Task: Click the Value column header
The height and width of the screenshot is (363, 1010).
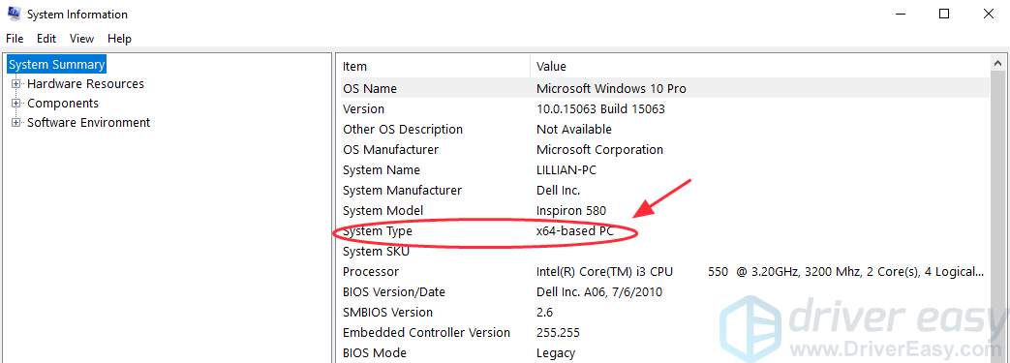Action: click(760, 66)
